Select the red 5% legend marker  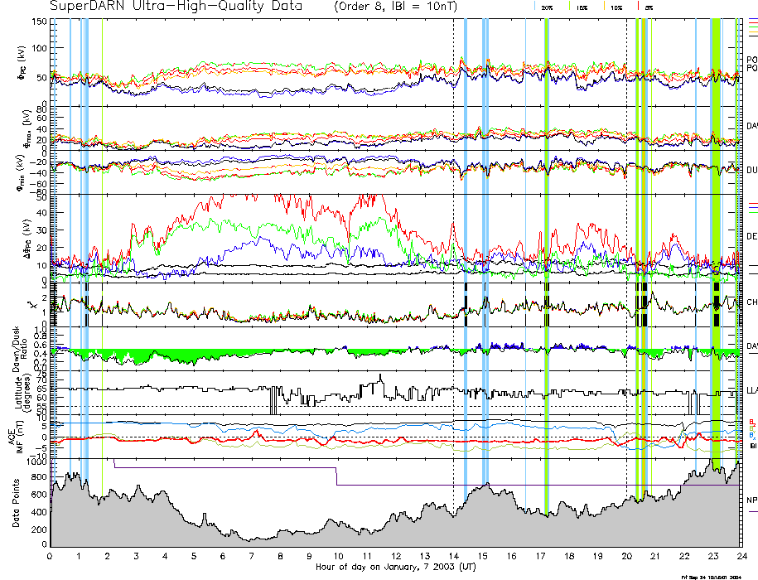(636, 6)
